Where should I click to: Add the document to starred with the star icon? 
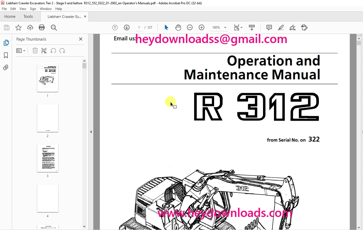point(18,28)
